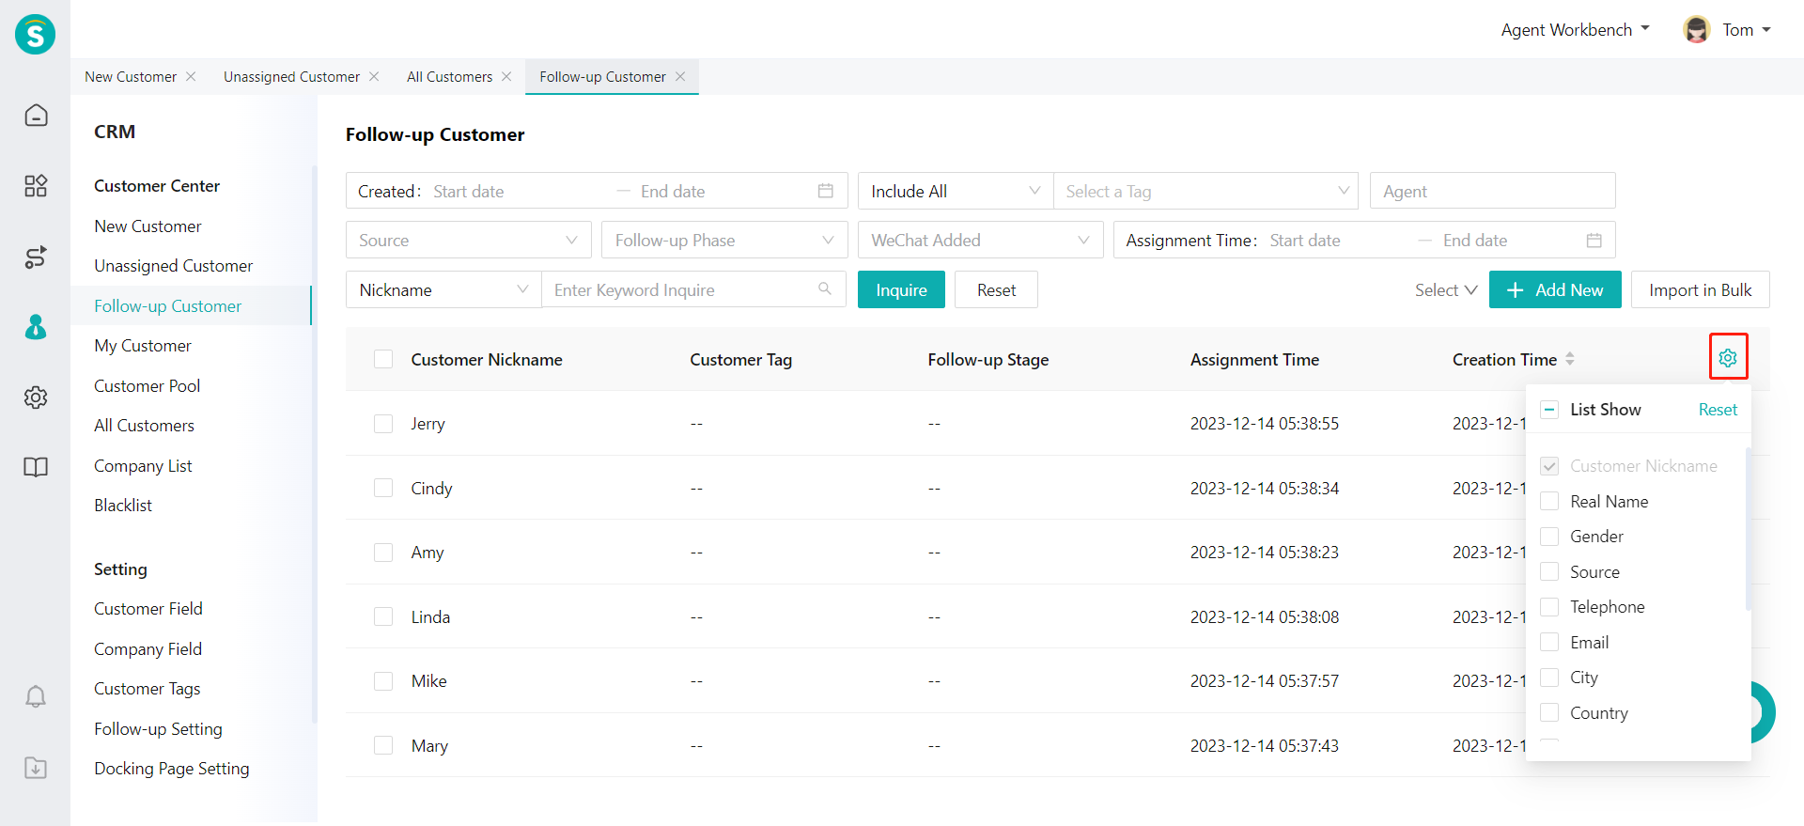Image resolution: width=1804 pixels, height=826 pixels.
Task: Toggle the List Show all-columns checkbox
Action: tap(1549, 410)
